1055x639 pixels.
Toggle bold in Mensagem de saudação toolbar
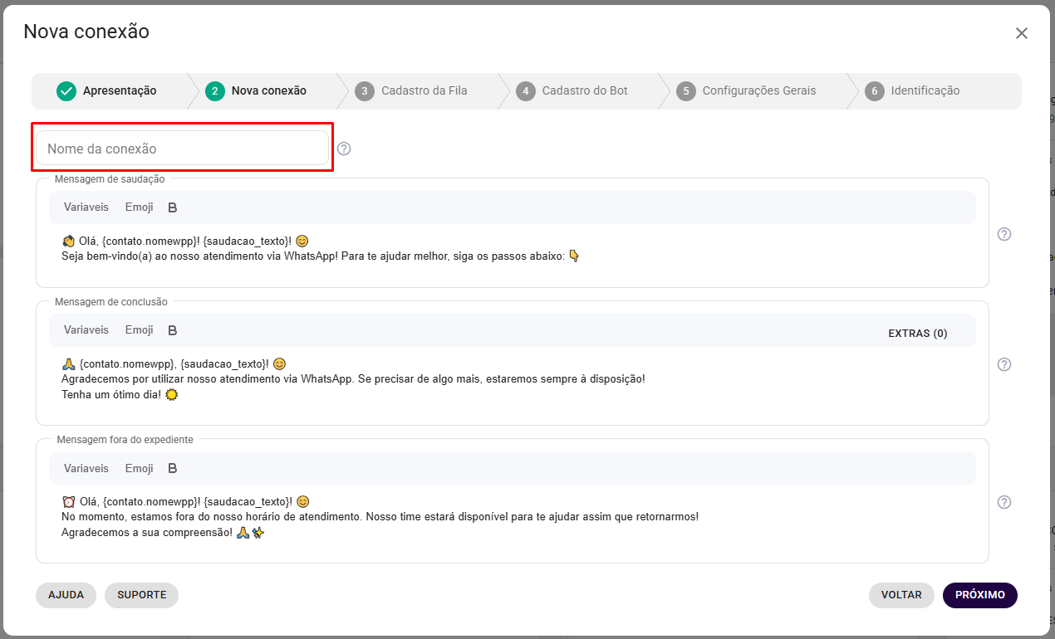tap(173, 207)
